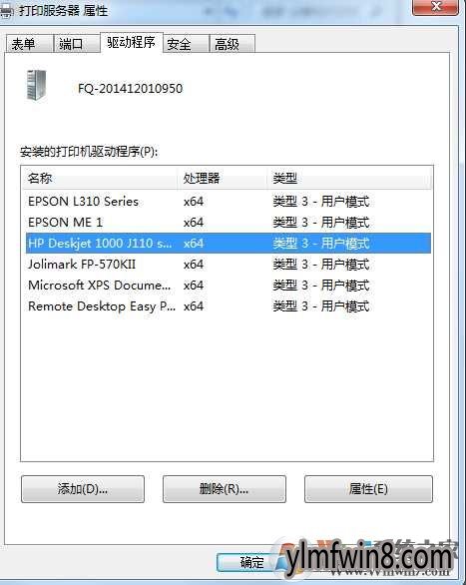The image size is (466, 585).
Task: Sort by 名称 column header
Action: coord(100,178)
